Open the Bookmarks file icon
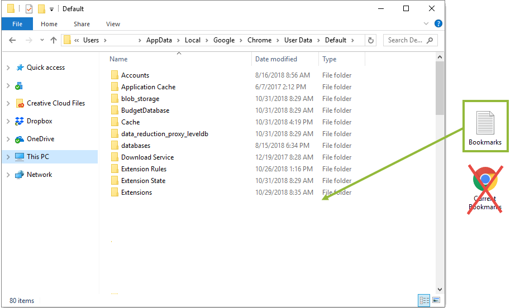 [485, 126]
